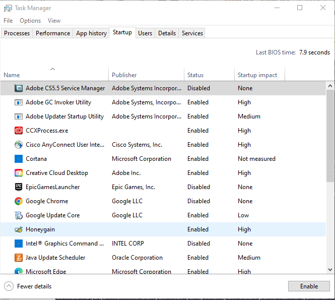Screen dimensions: 335x300
Task: Sort by the Startup impact column header
Action: click(259, 74)
